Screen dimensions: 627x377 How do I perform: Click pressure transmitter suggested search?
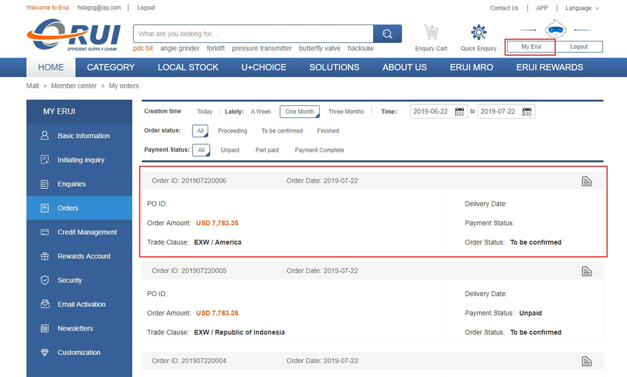(x=262, y=48)
